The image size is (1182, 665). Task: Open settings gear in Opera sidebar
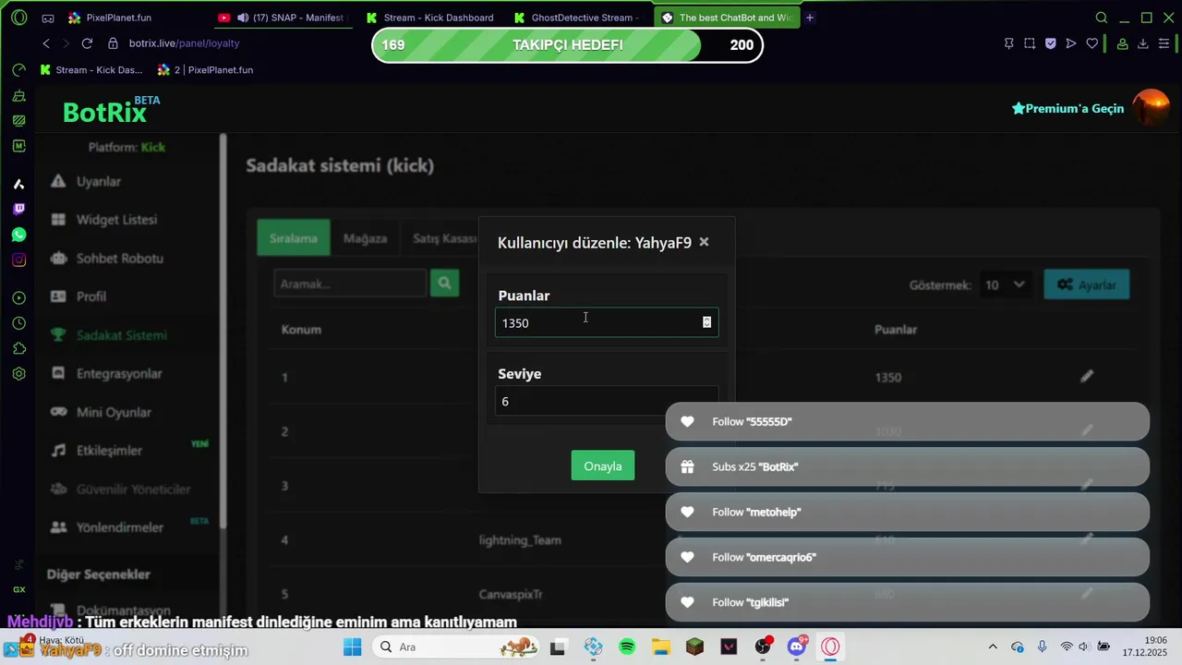coord(18,374)
